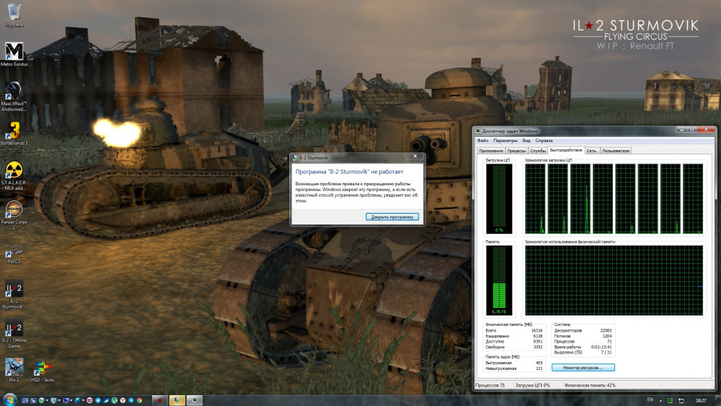Click the EN language indicator in tray
The image size is (721, 406).
point(650,400)
